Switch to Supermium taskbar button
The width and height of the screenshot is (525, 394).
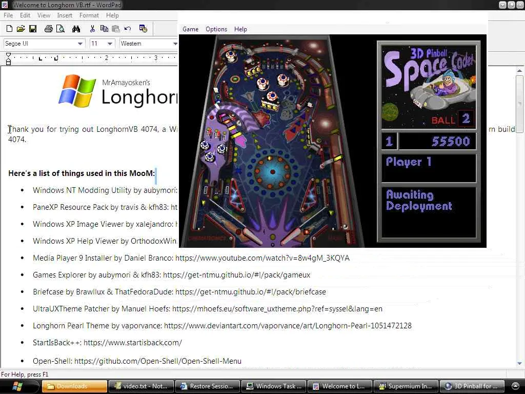tap(406, 386)
